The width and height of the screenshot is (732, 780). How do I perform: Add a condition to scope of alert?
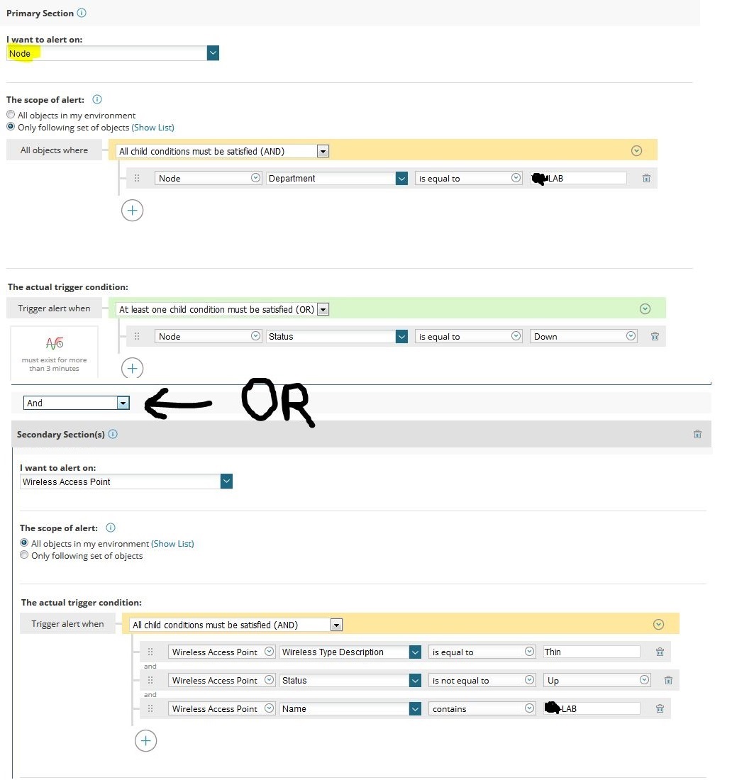(x=133, y=210)
